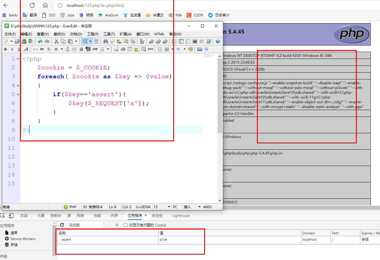
Task: Switch to 元素 tab in DevTools
Action: click(x=41, y=216)
